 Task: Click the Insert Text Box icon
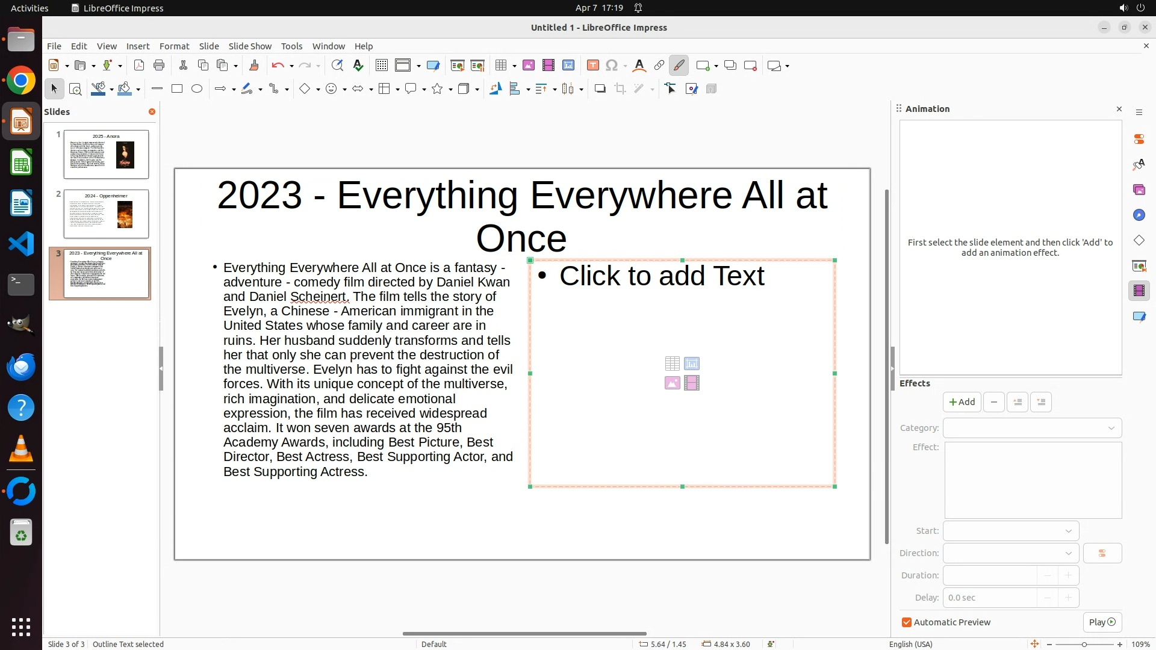tap(592, 66)
